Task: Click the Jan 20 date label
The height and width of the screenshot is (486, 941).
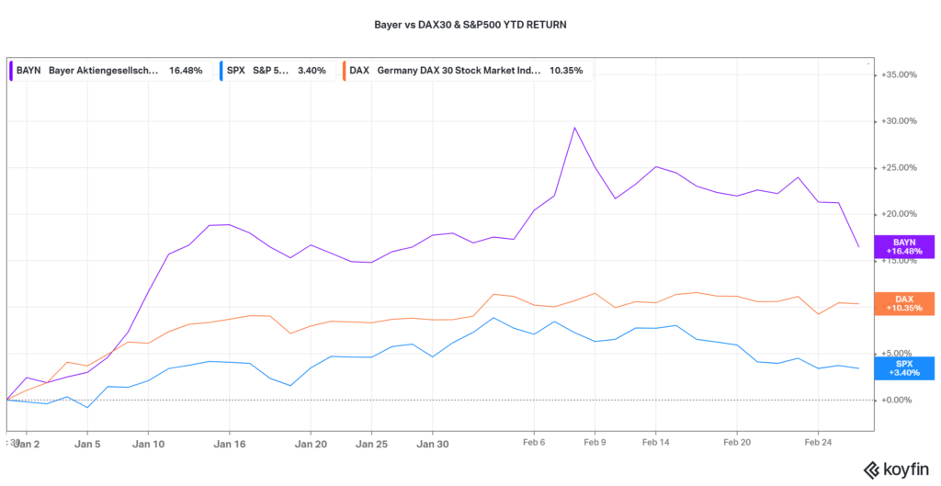Action: pos(311,445)
